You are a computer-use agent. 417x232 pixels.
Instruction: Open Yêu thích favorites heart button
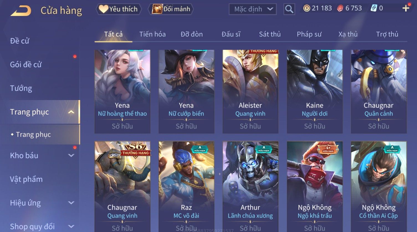click(119, 9)
